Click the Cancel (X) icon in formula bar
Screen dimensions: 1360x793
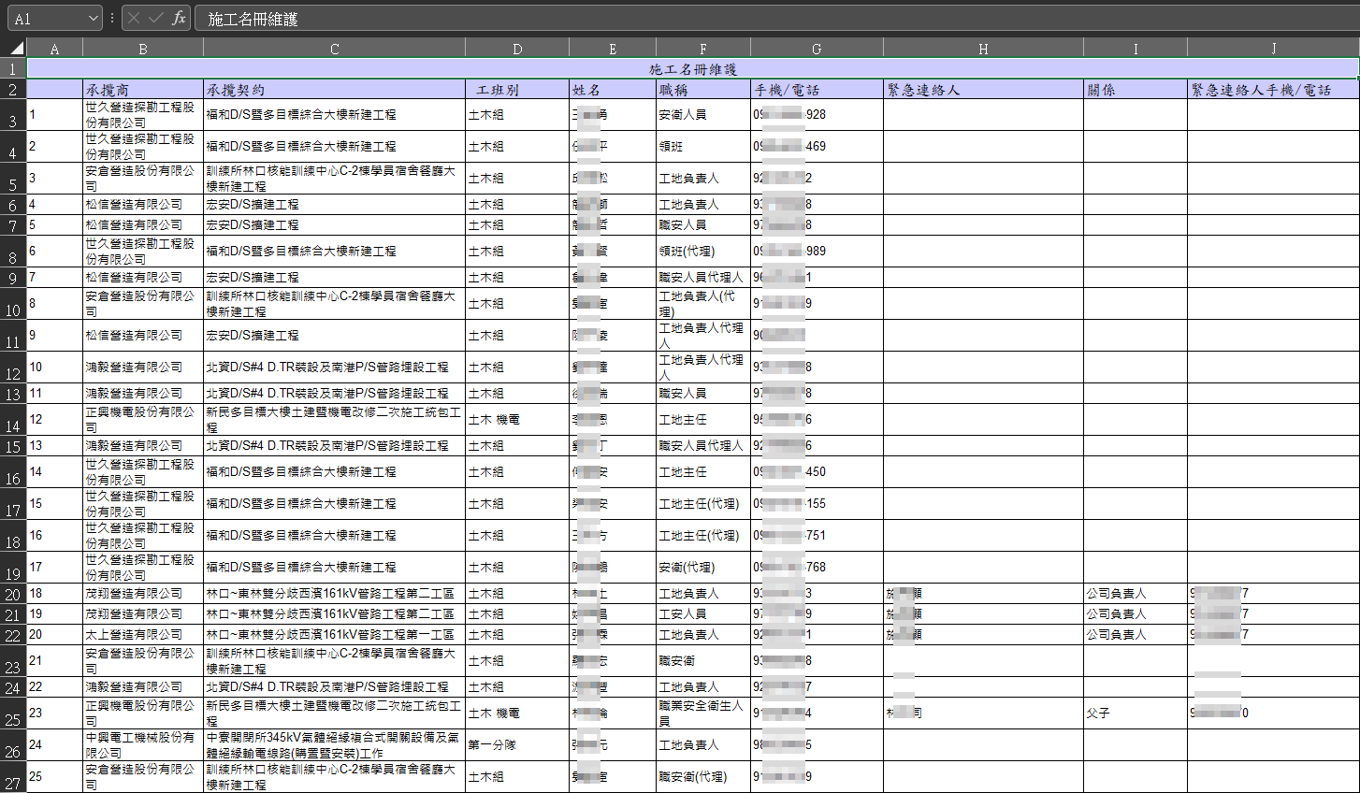[134, 18]
